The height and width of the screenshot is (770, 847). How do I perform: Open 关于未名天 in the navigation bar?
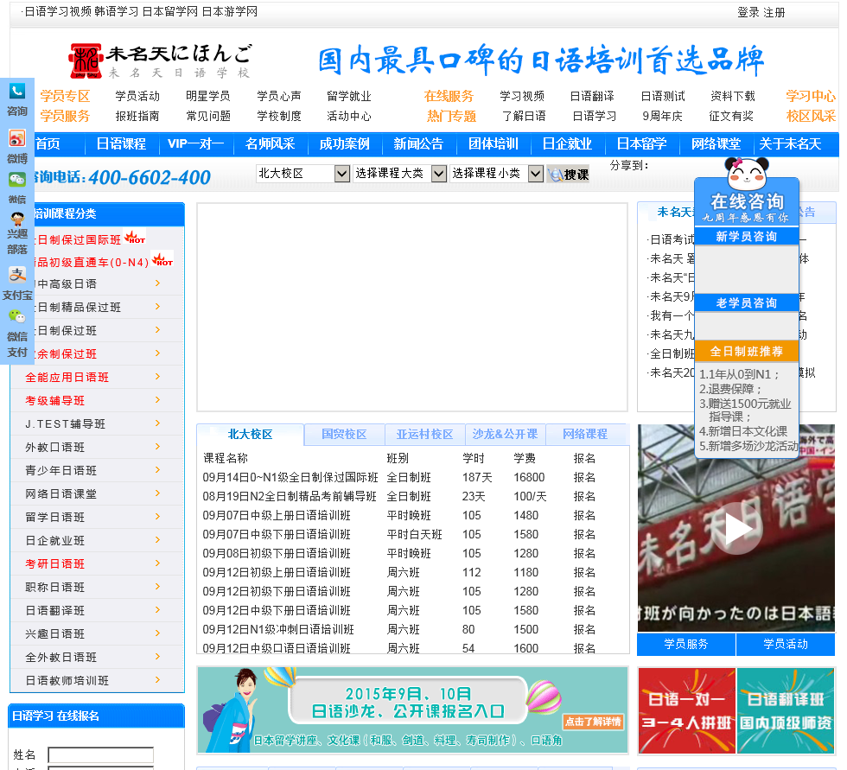click(790, 143)
